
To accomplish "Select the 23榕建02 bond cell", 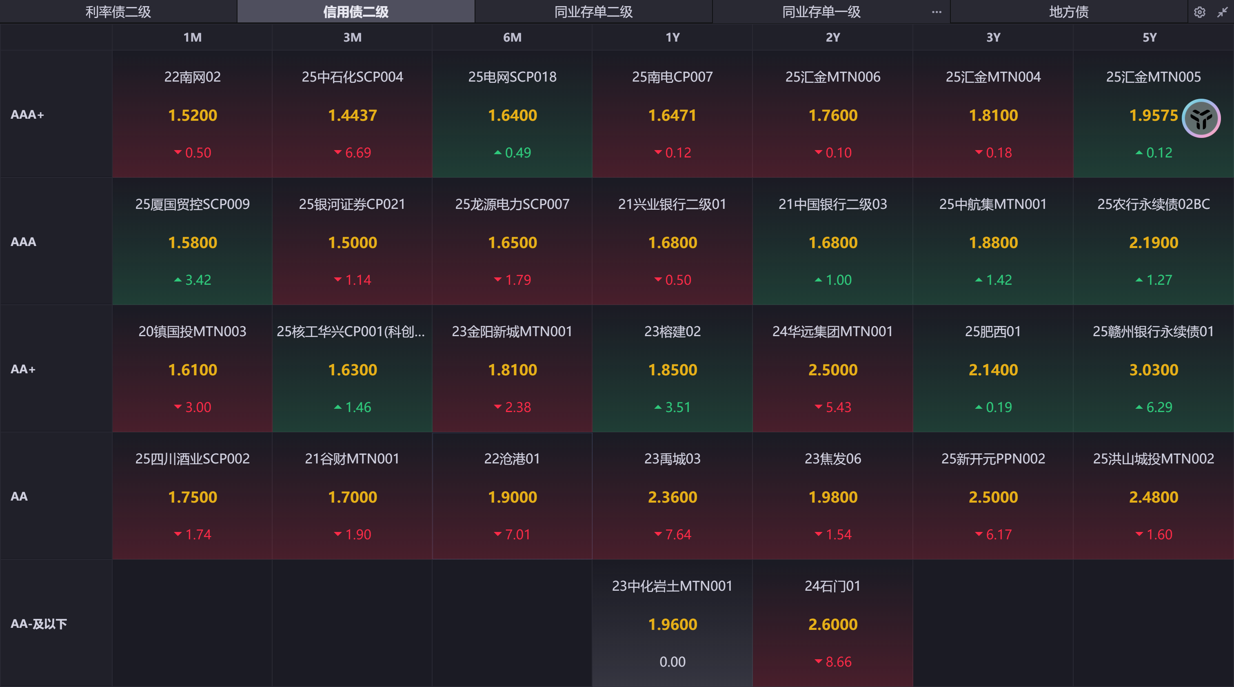I will 672,369.
